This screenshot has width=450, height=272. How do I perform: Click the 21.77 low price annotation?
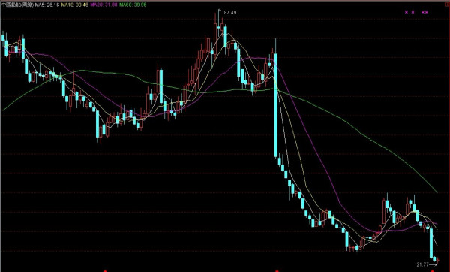(422, 264)
